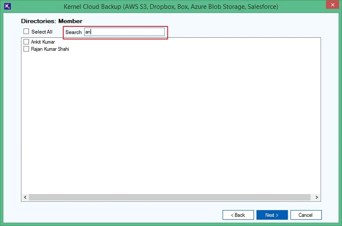
Task: Select the Ankit Kumar name text
Action: (43, 42)
